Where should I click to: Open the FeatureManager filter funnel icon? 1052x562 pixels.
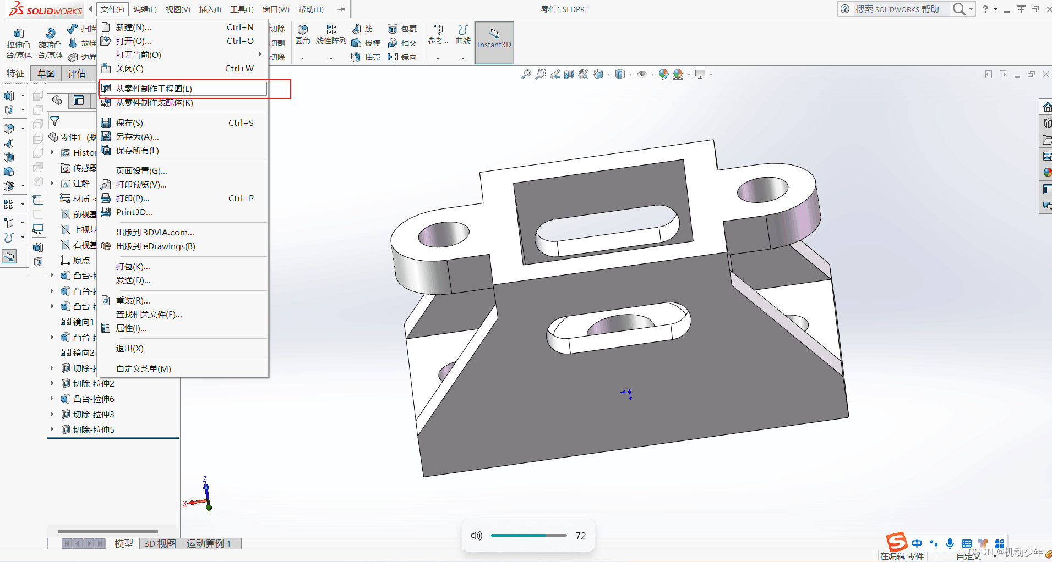(x=54, y=120)
